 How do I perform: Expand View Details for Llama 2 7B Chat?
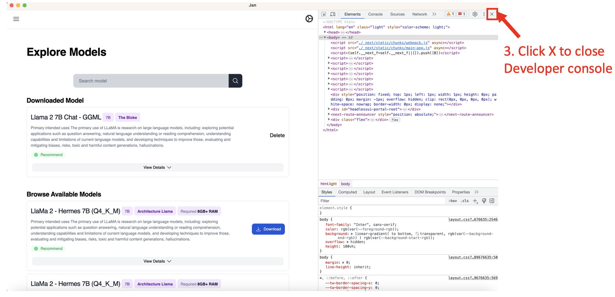pos(157,167)
